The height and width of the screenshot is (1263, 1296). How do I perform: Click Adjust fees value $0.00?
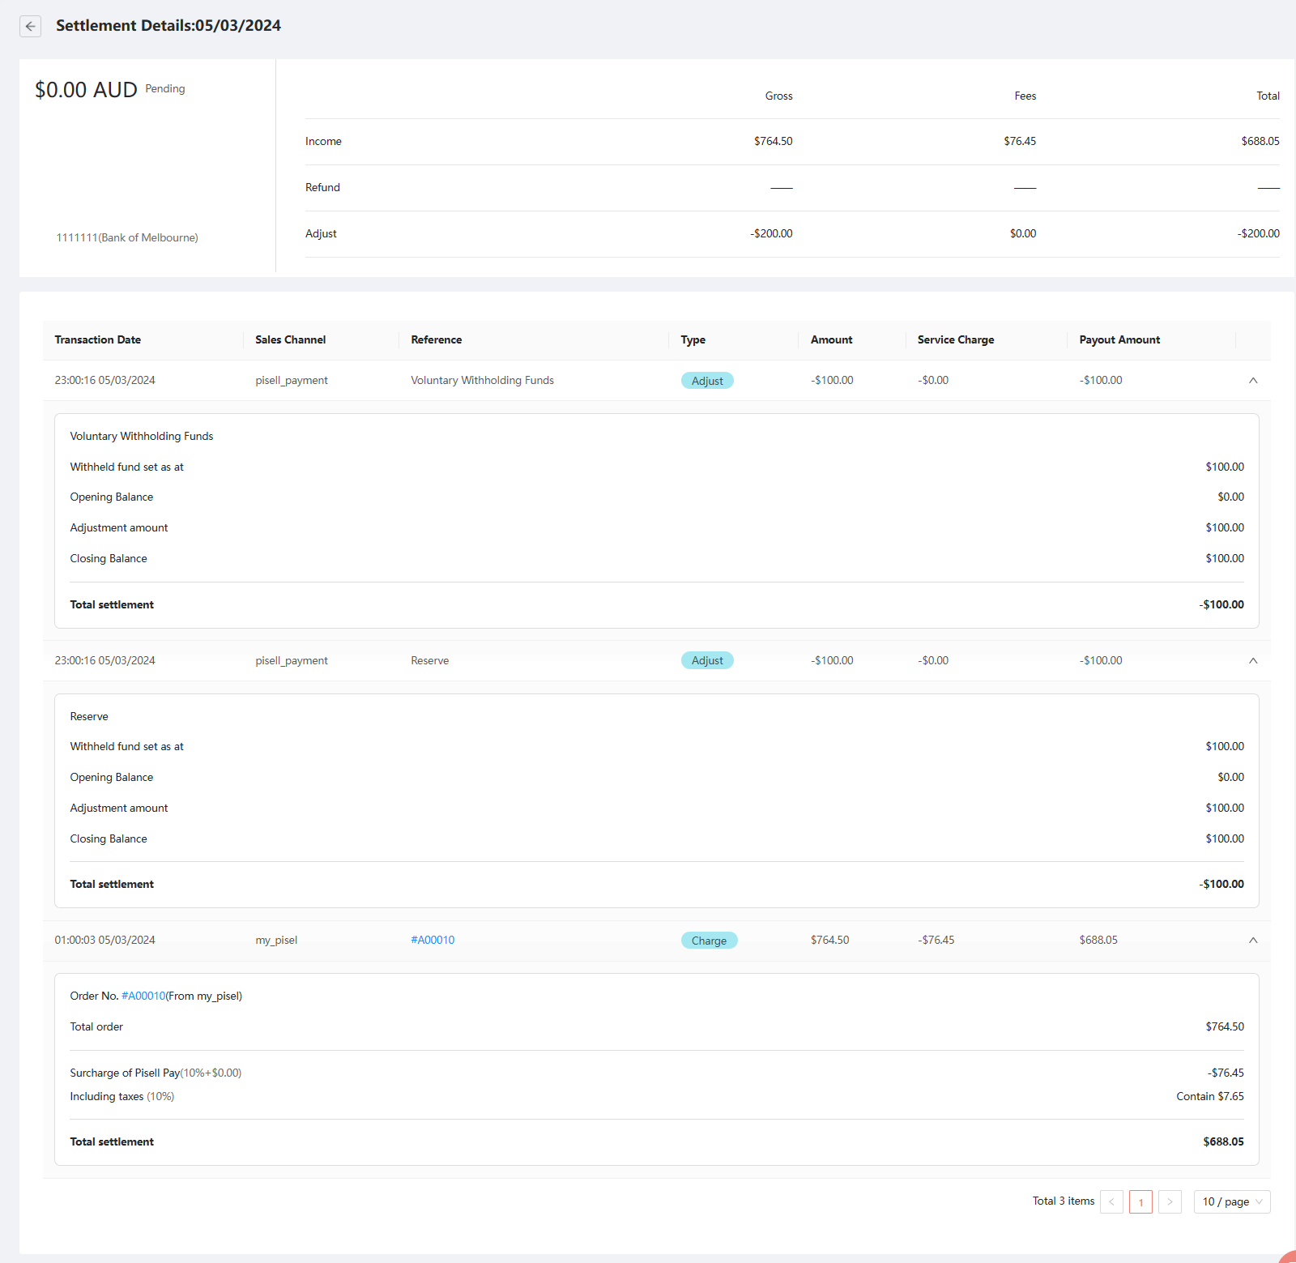[x=1023, y=234]
